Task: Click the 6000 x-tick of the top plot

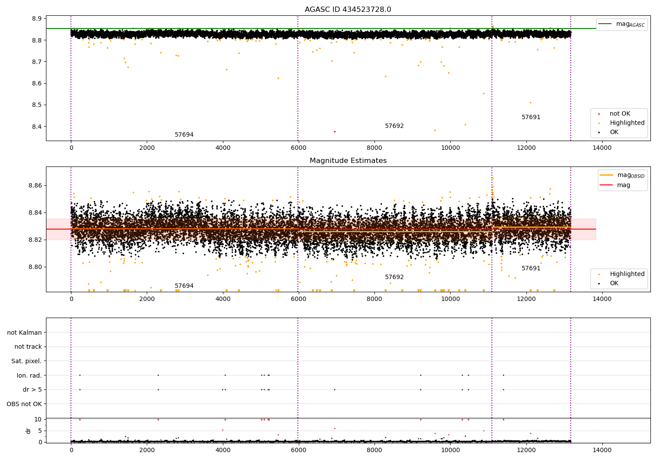Action: tap(298, 148)
